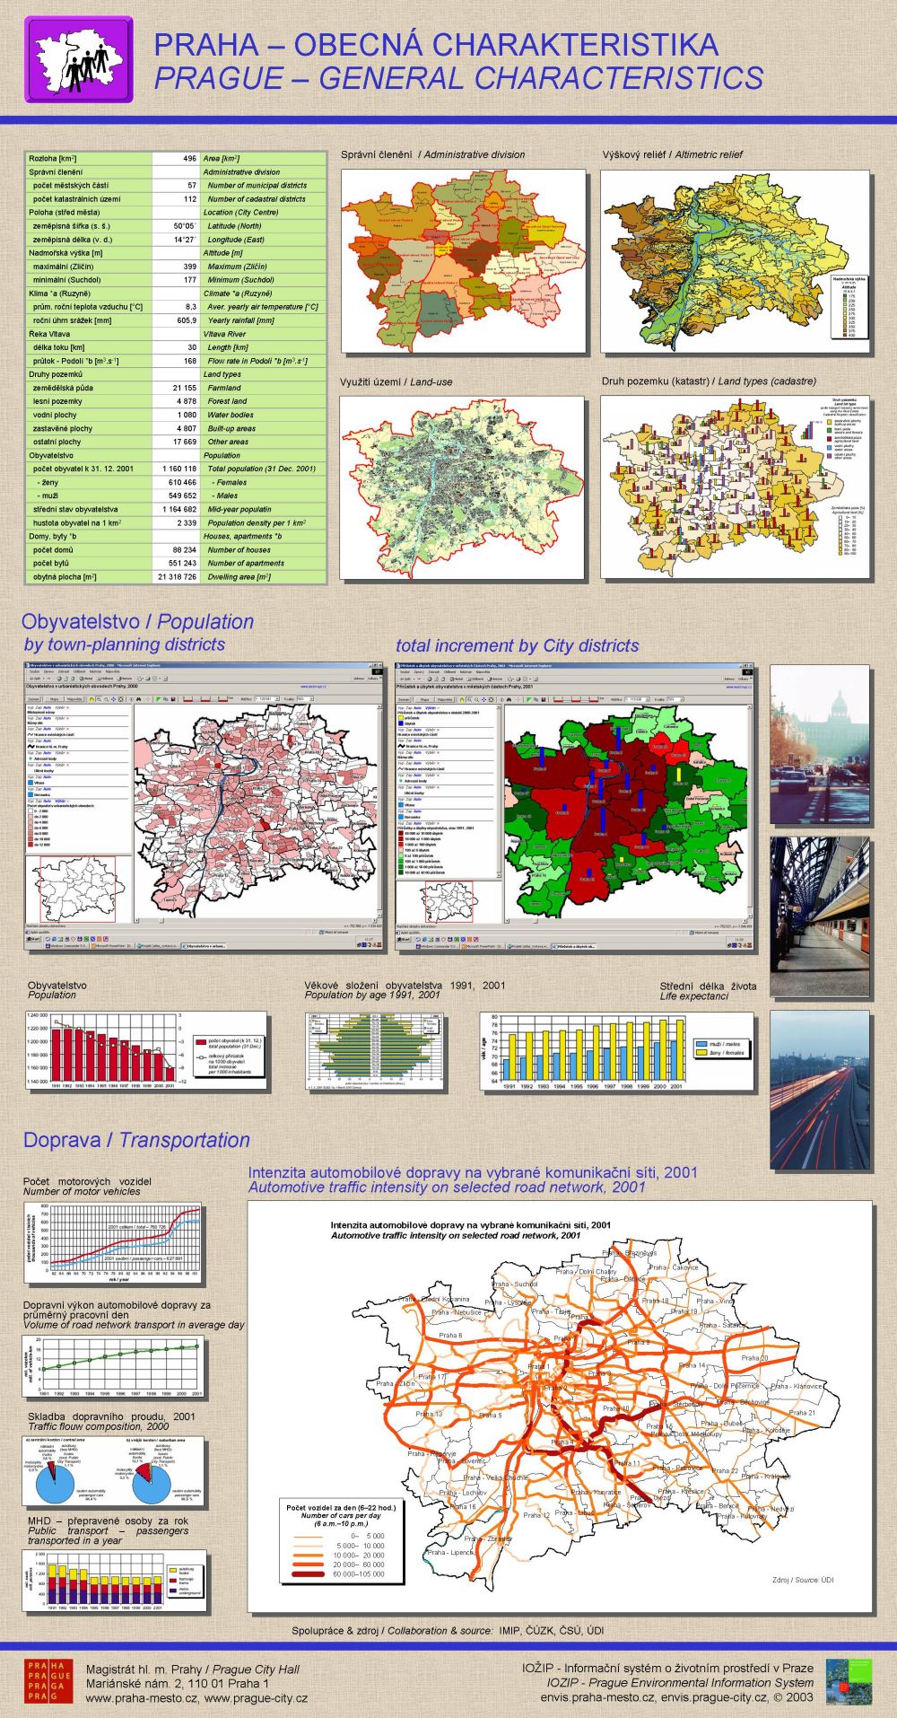This screenshot has height=1718, width=897.
Task: Click the Mapa button in left population window
Action: pos(55,698)
